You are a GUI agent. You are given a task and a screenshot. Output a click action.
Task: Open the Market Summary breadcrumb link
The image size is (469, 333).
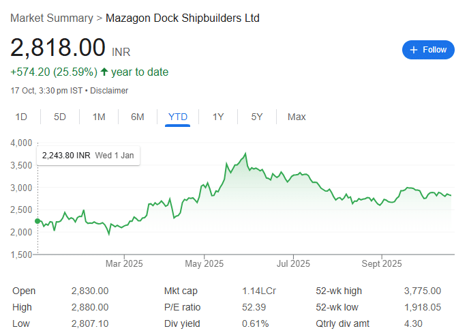click(52, 18)
